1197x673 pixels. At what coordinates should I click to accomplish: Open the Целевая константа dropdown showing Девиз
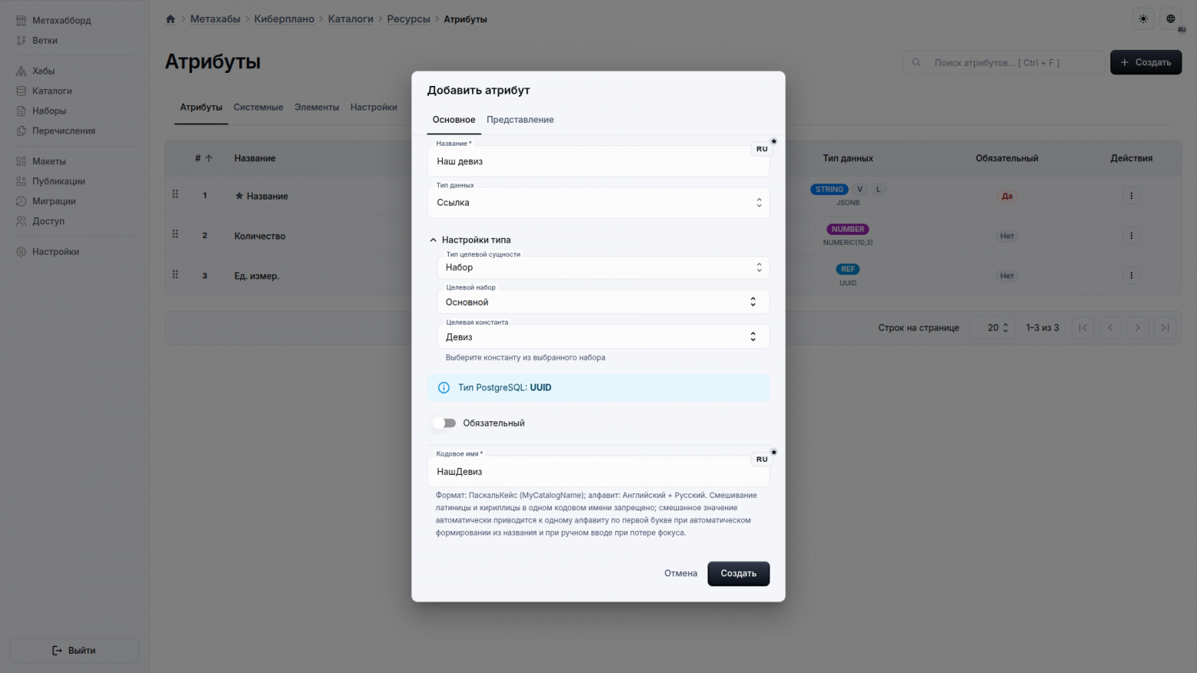tap(602, 336)
